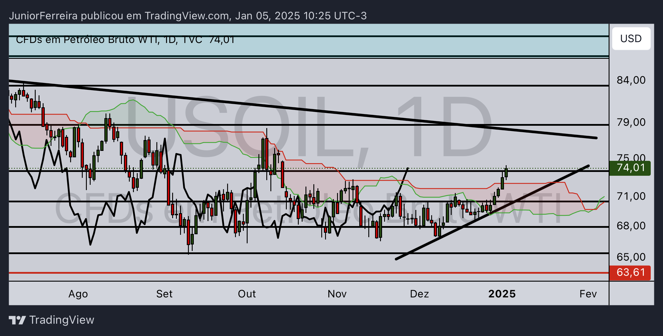Click the 68,00 price axis label
The height and width of the screenshot is (336, 663).
coord(631,226)
